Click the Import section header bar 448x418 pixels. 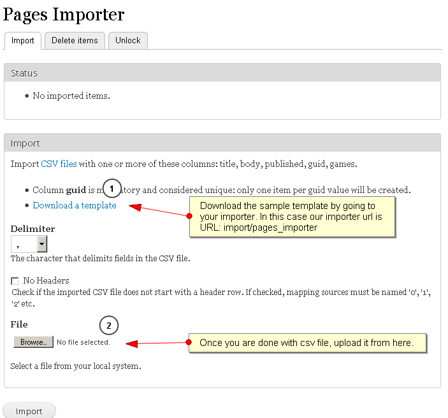coord(222,143)
